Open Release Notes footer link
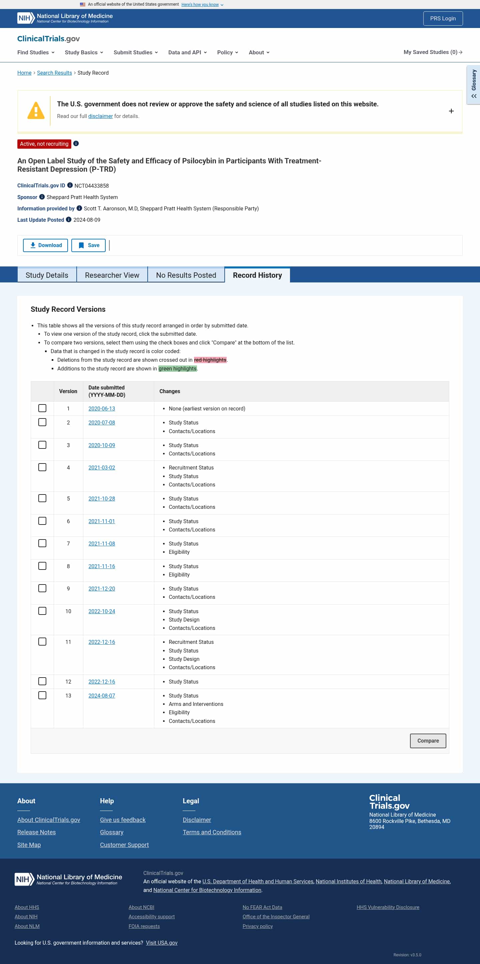This screenshot has width=480, height=964. [x=36, y=832]
